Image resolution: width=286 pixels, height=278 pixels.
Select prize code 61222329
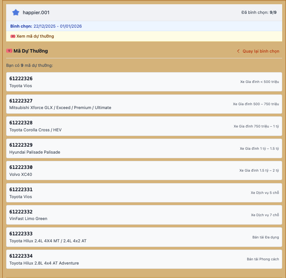[21, 145]
